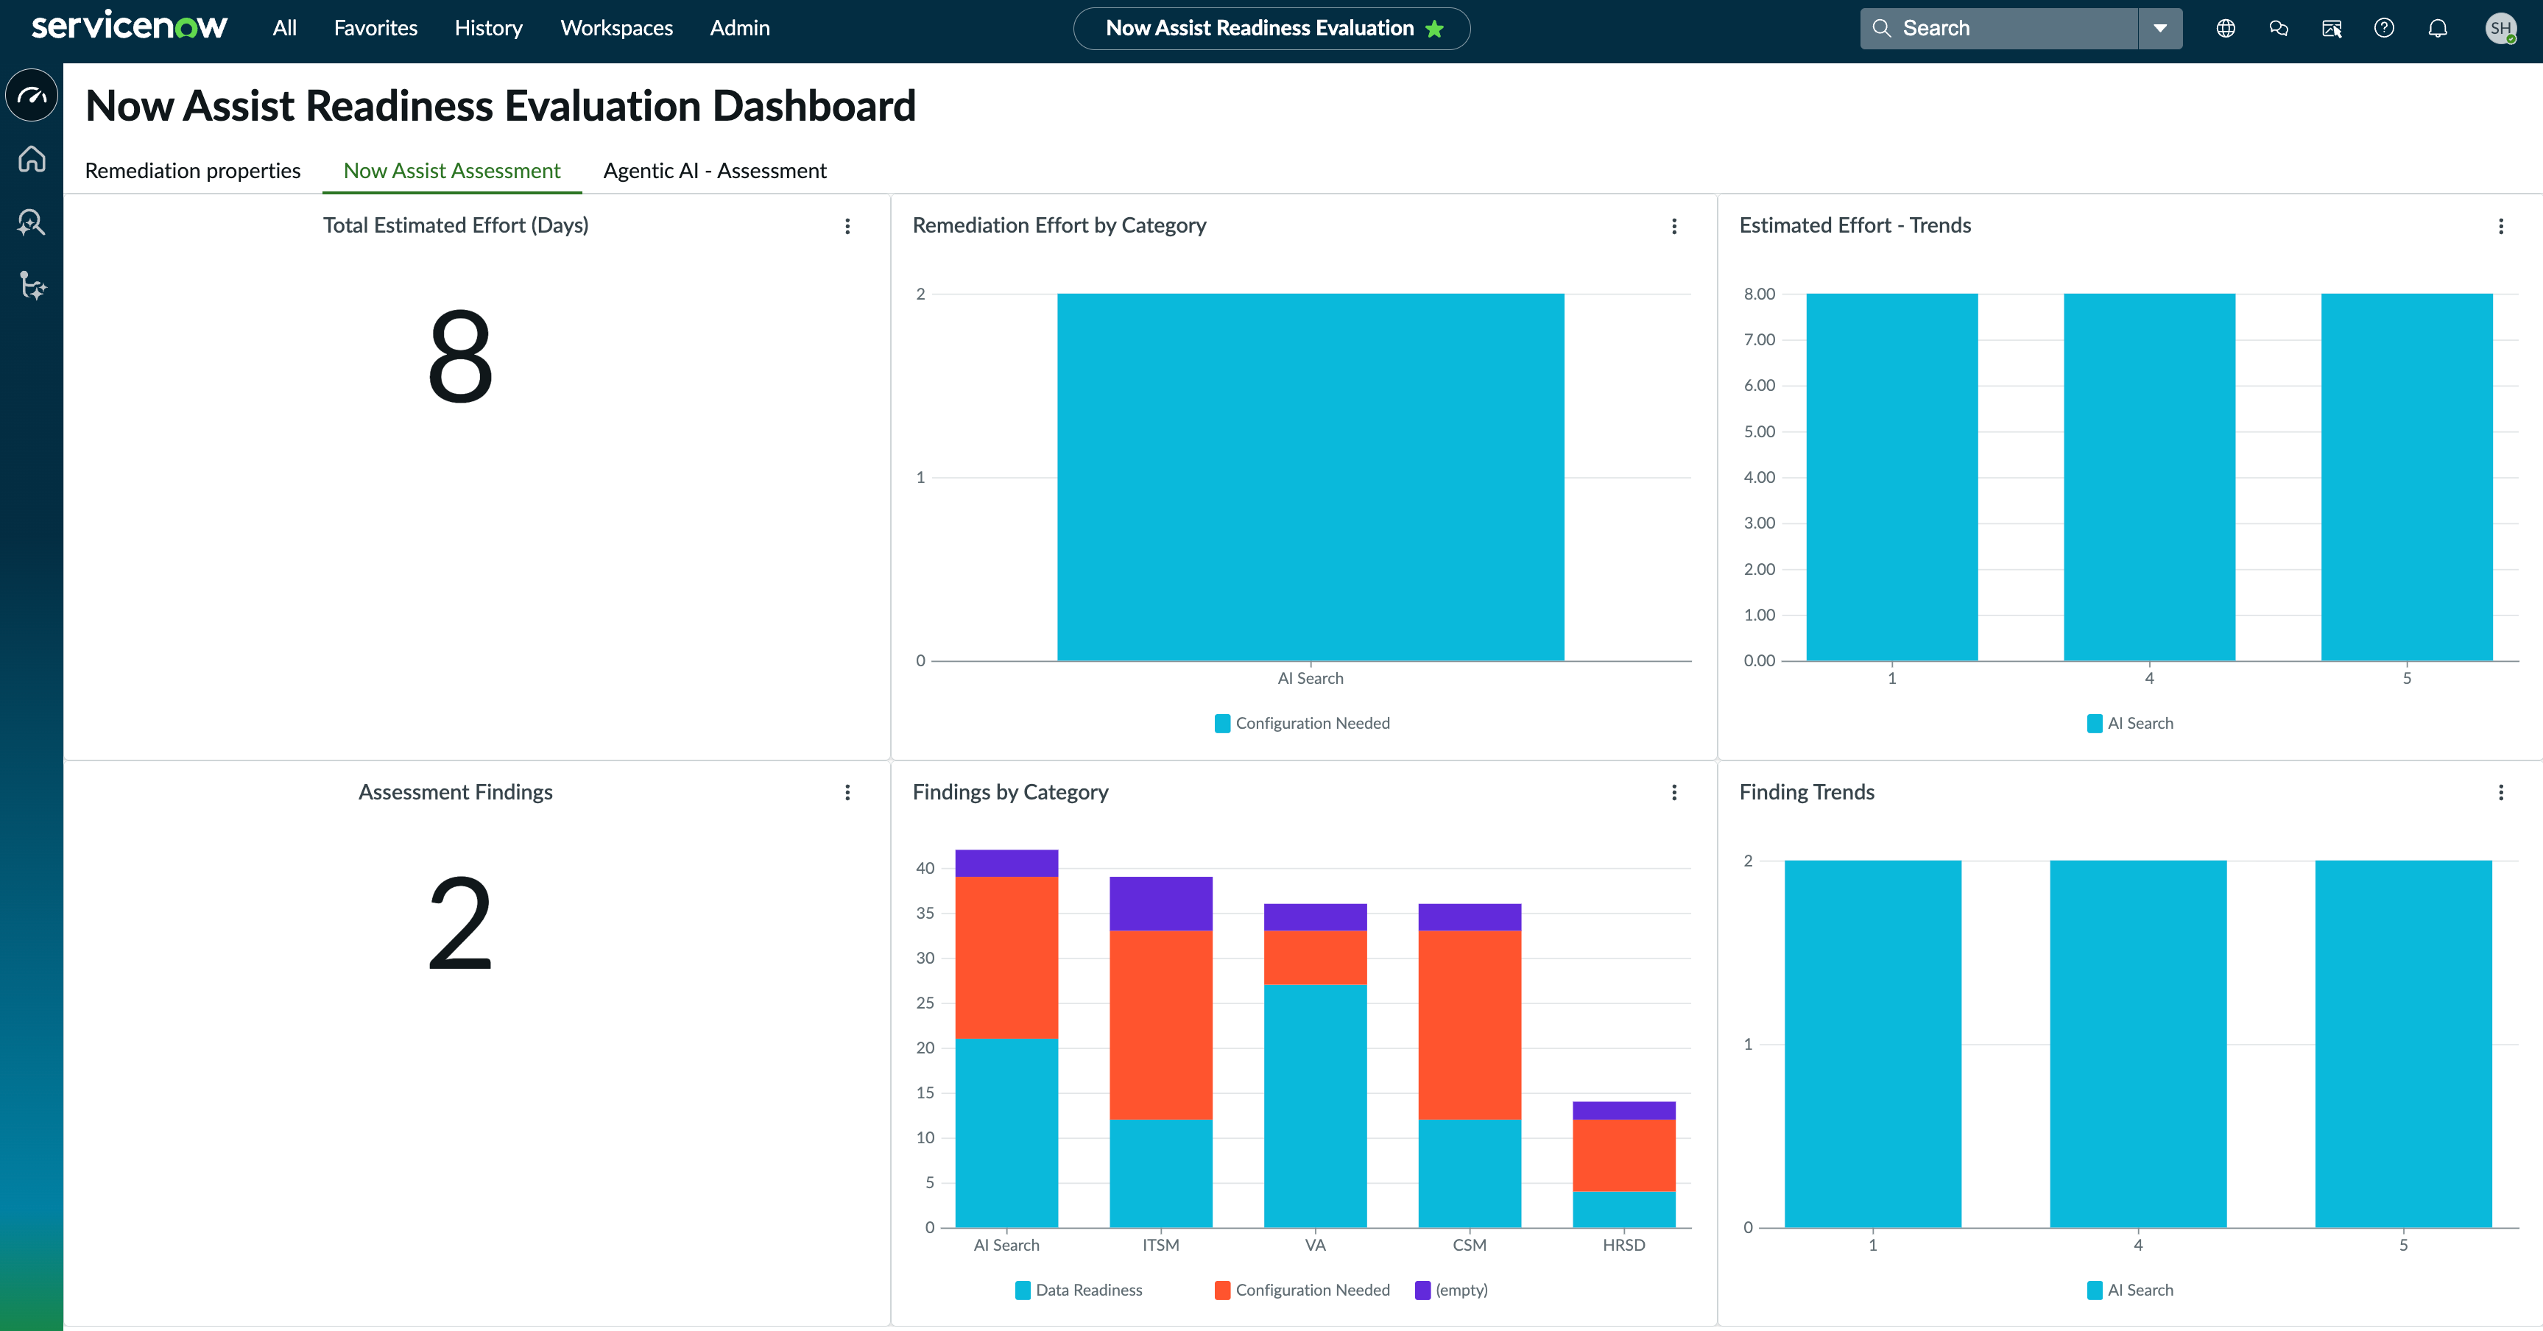2543x1331 pixels.
Task: Click the globe scope picker icon
Action: [x=2226, y=28]
